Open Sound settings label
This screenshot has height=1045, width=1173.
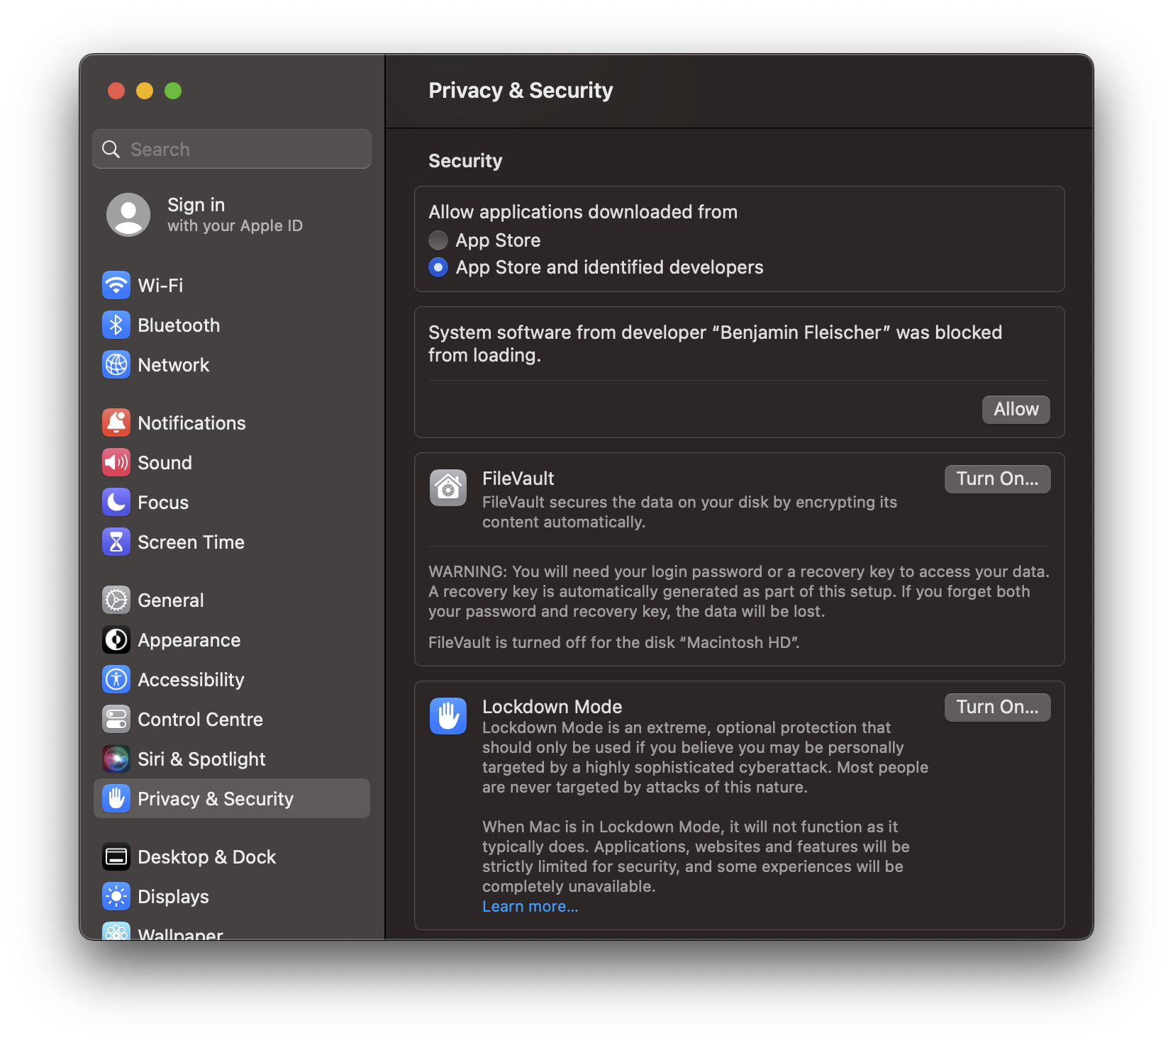(x=165, y=463)
